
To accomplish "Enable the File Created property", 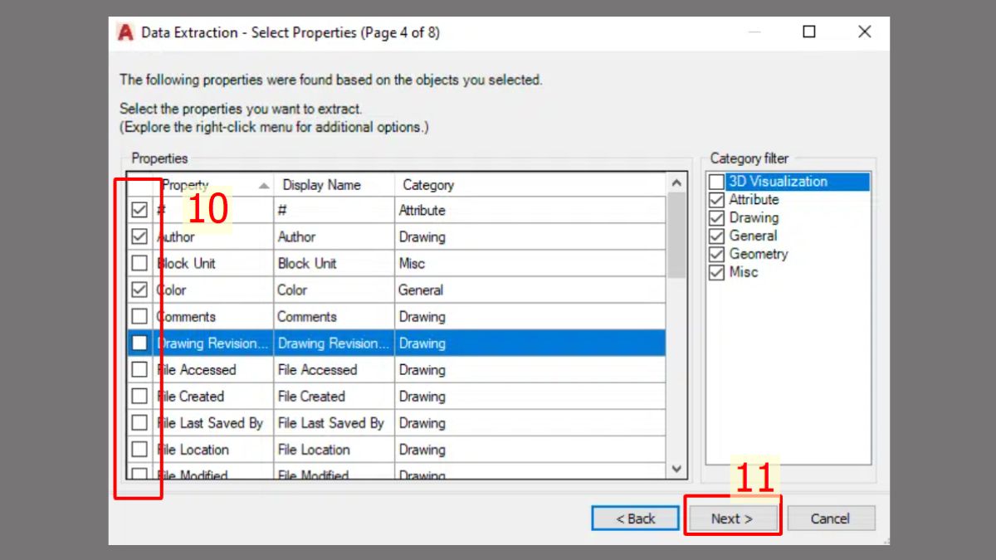I will [139, 396].
